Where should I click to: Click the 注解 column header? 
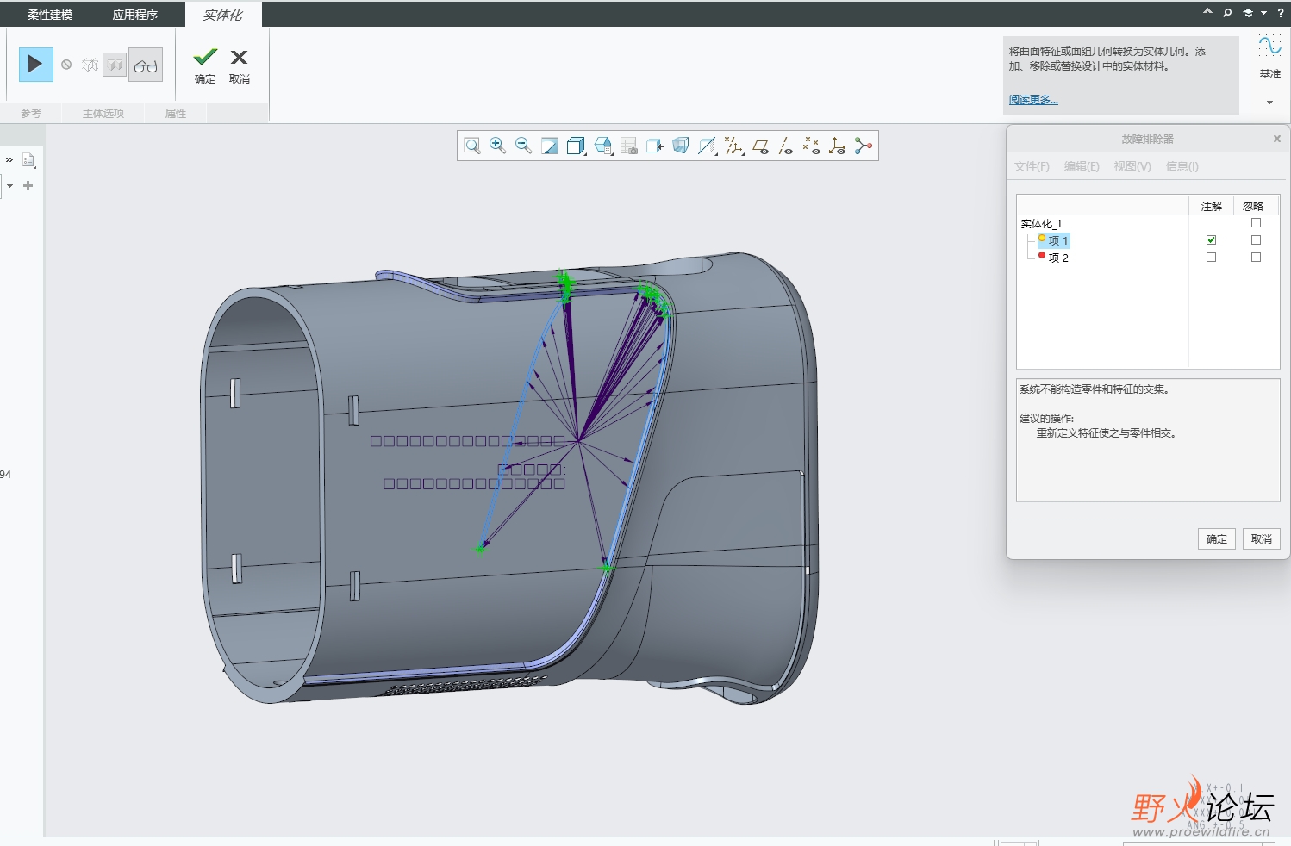(x=1212, y=206)
